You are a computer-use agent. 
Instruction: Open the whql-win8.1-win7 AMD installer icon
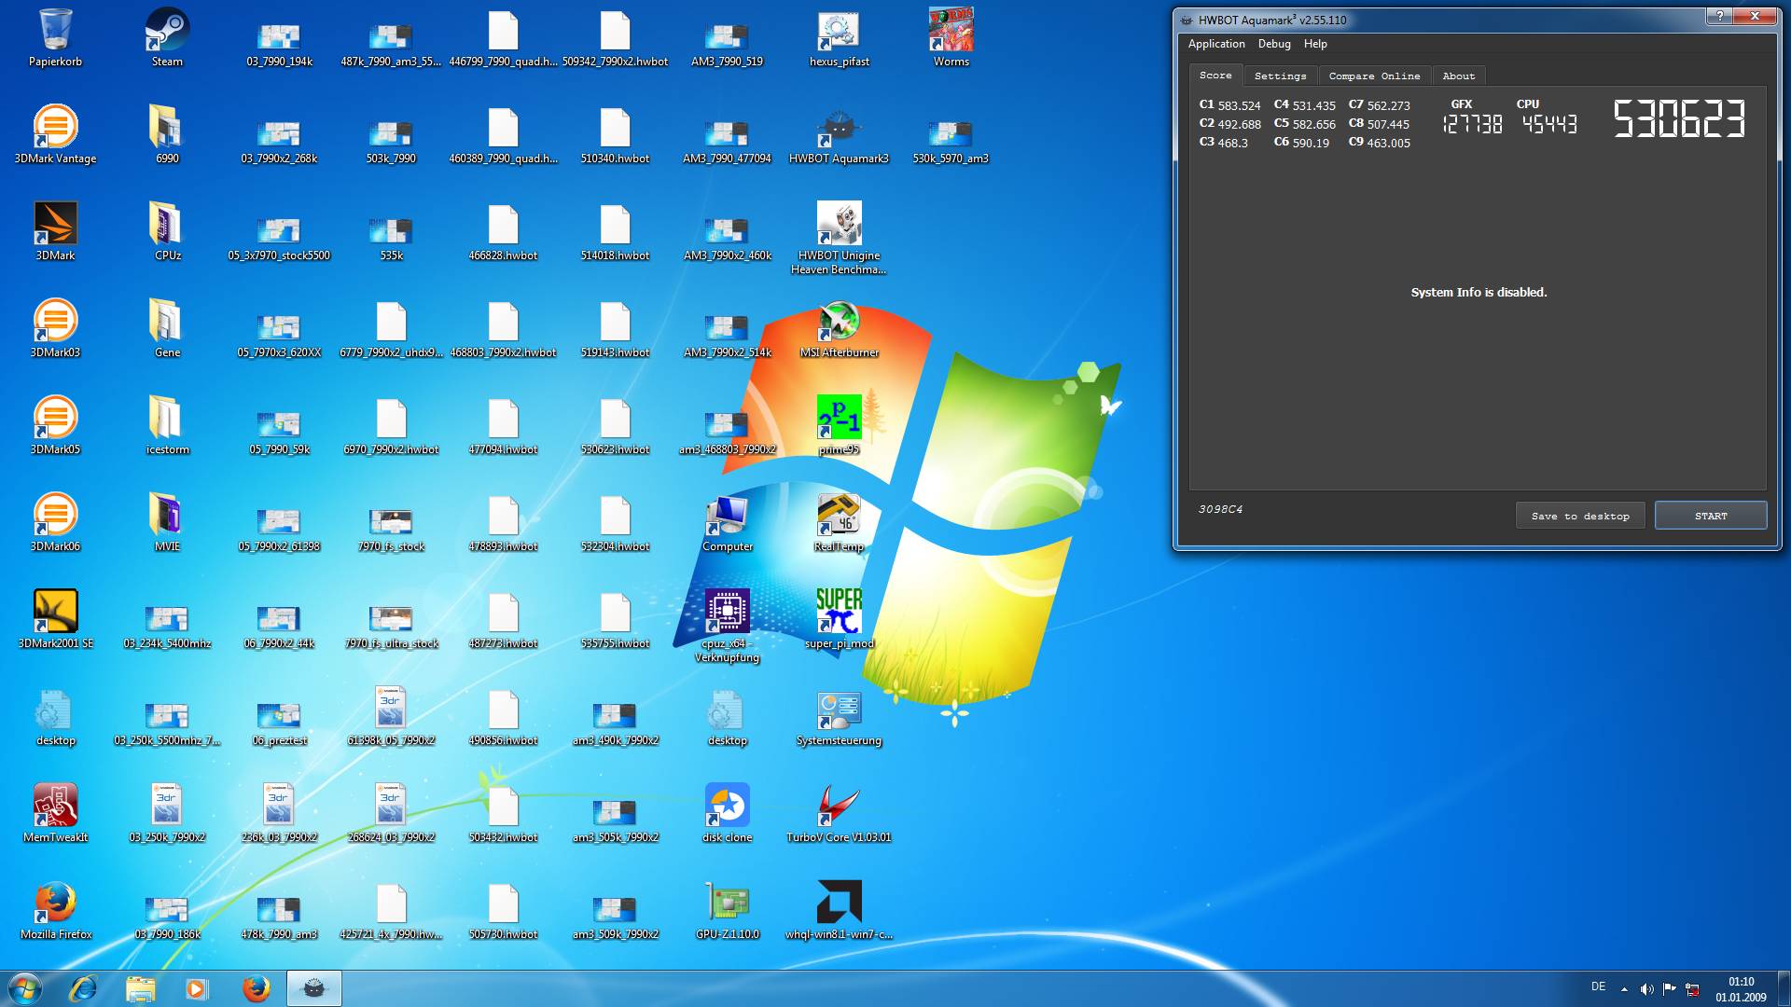[839, 910]
